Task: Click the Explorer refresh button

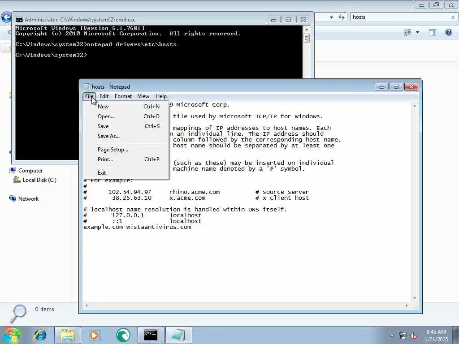Action: click(x=341, y=17)
